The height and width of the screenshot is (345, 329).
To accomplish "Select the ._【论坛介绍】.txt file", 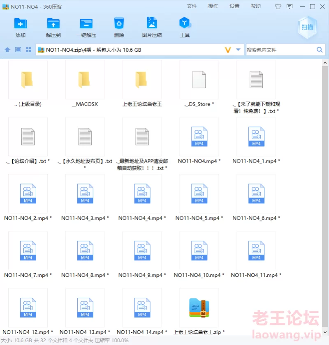I will pos(28,140).
